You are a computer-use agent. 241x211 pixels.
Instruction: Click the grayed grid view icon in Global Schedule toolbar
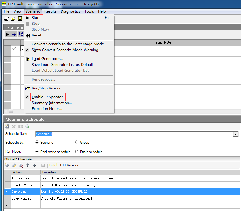pyautogui.click(x=43, y=165)
